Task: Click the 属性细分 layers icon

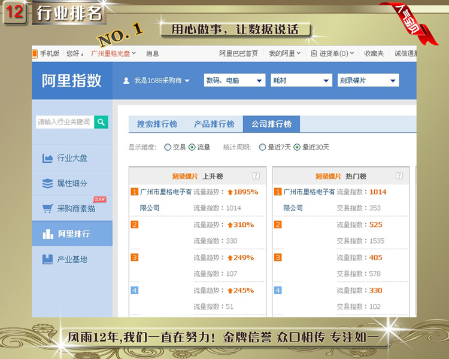Action: 48,184
